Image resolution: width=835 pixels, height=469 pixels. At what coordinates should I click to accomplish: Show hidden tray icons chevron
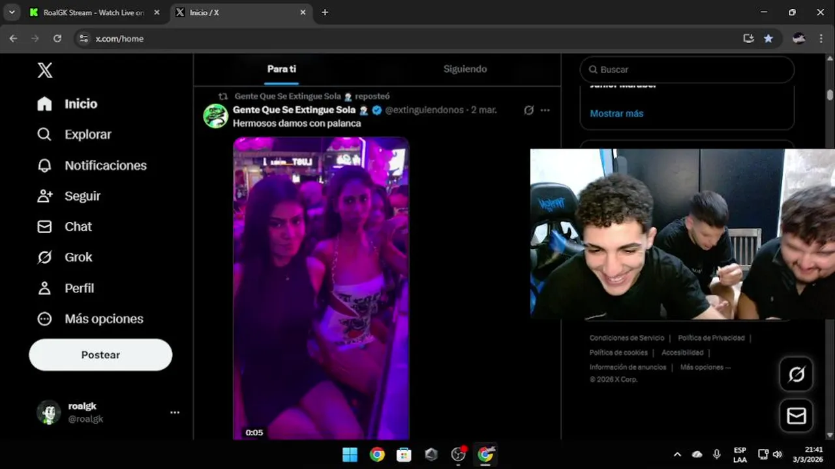pyautogui.click(x=677, y=455)
